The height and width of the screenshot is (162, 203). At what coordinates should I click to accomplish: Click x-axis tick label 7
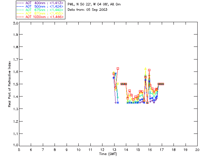[43, 150]
